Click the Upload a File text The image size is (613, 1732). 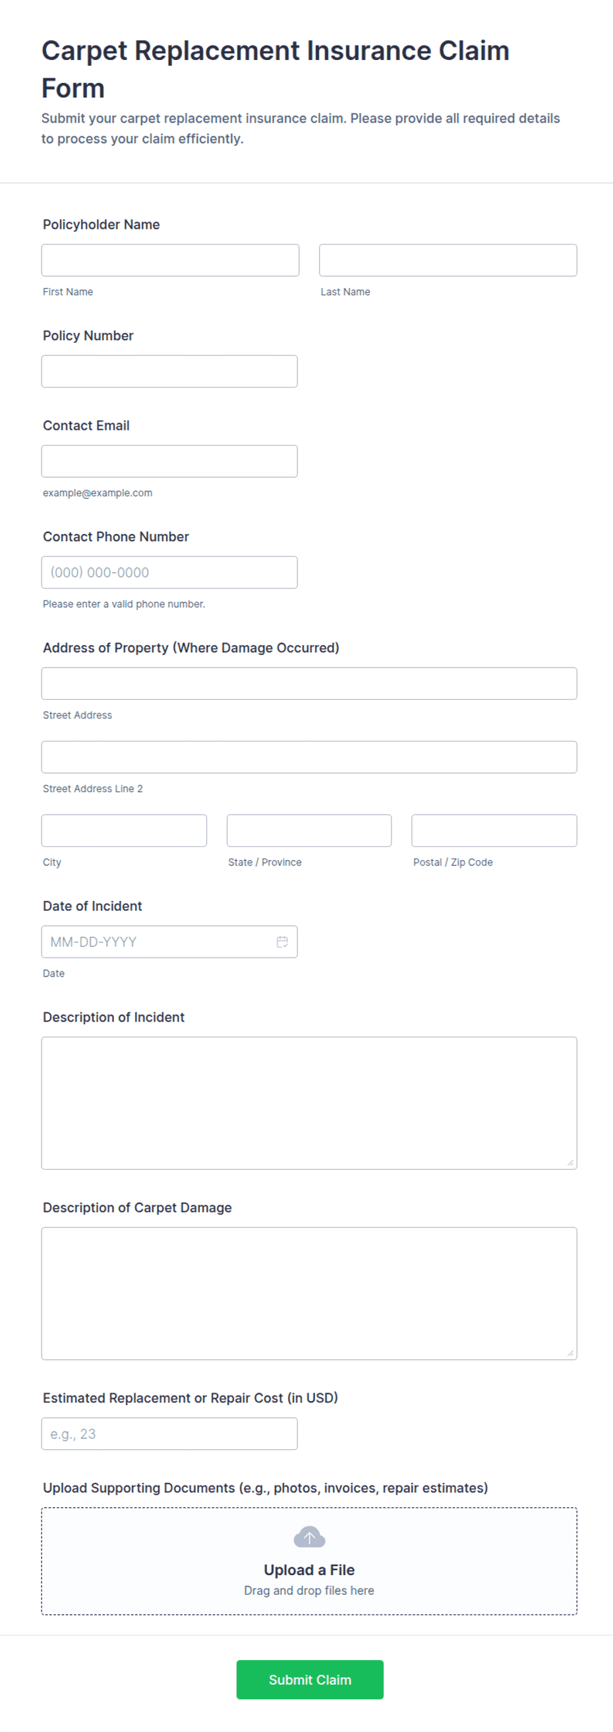[x=309, y=1570]
